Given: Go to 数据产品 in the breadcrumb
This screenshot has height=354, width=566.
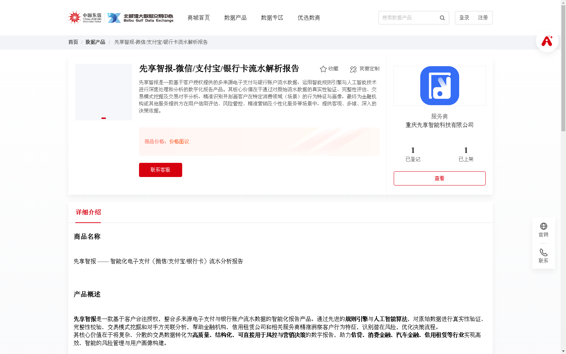Looking at the screenshot, I should [x=95, y=42].
